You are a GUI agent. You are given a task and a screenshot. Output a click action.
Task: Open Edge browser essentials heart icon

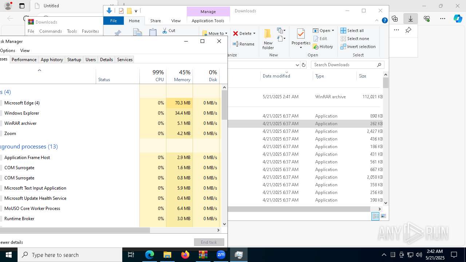(427, 19)
